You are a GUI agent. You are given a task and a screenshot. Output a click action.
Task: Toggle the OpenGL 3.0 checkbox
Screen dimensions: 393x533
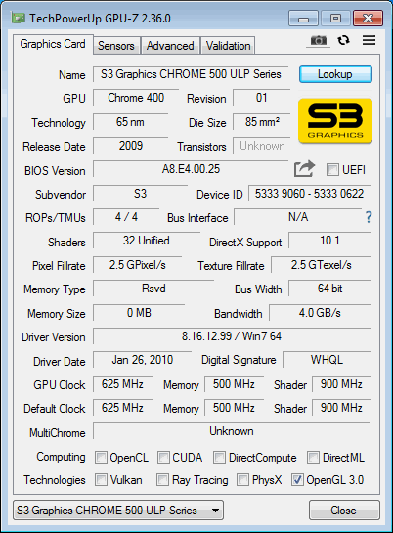click(297, 480)
